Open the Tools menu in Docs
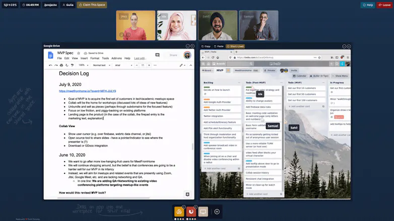This screenshot has width=394, height=221. pos(105,58)
